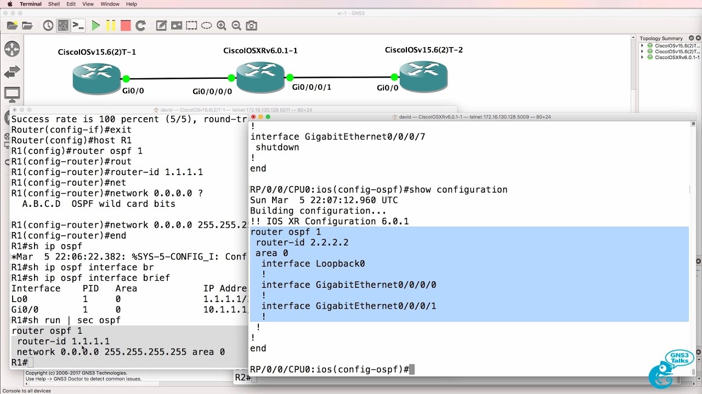Expand first CiscoIOSv15.6(2)T entry in Topology Summary
The width and height of the screenshot is (702, 394).
[x=642, y=46]
